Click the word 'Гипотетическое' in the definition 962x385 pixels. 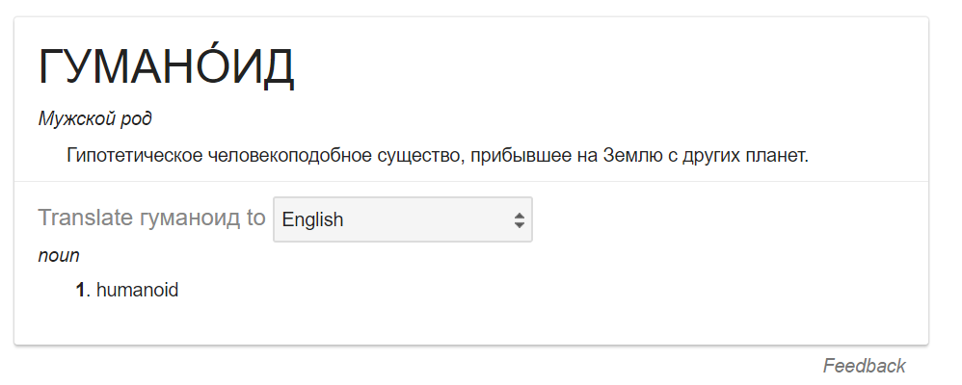pyautogui.click(x=134, y=156)
